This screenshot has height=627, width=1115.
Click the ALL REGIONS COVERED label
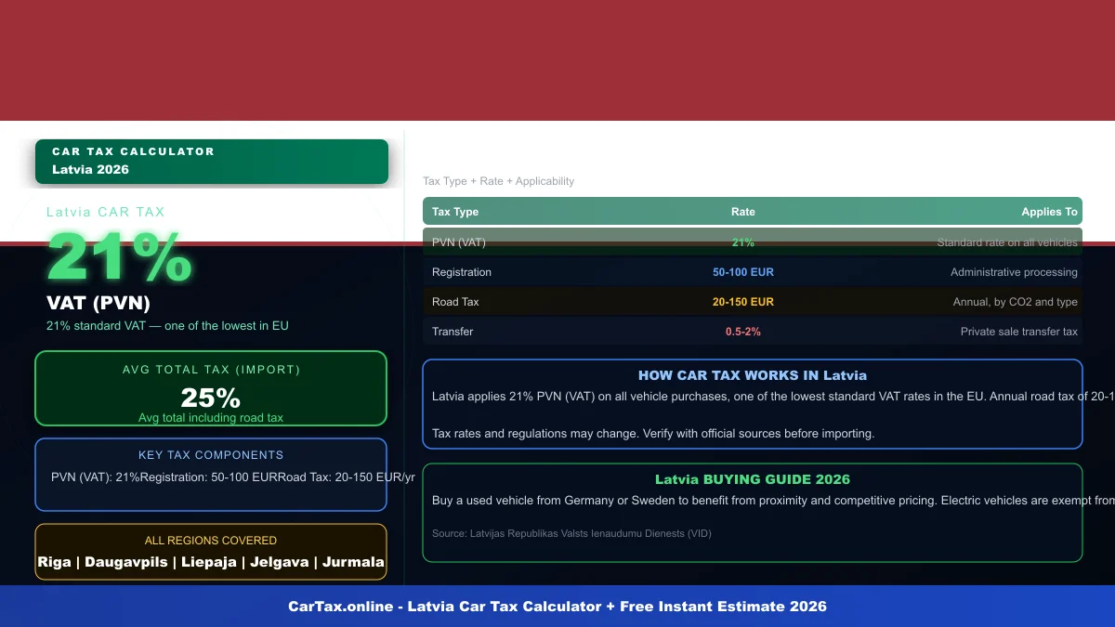tap(211, 541)
